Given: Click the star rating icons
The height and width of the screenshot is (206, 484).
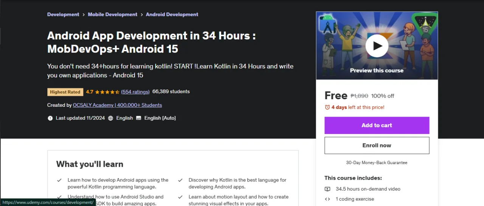Looking at the screenshot, I should pyautogui.click(x=107, y=92).
